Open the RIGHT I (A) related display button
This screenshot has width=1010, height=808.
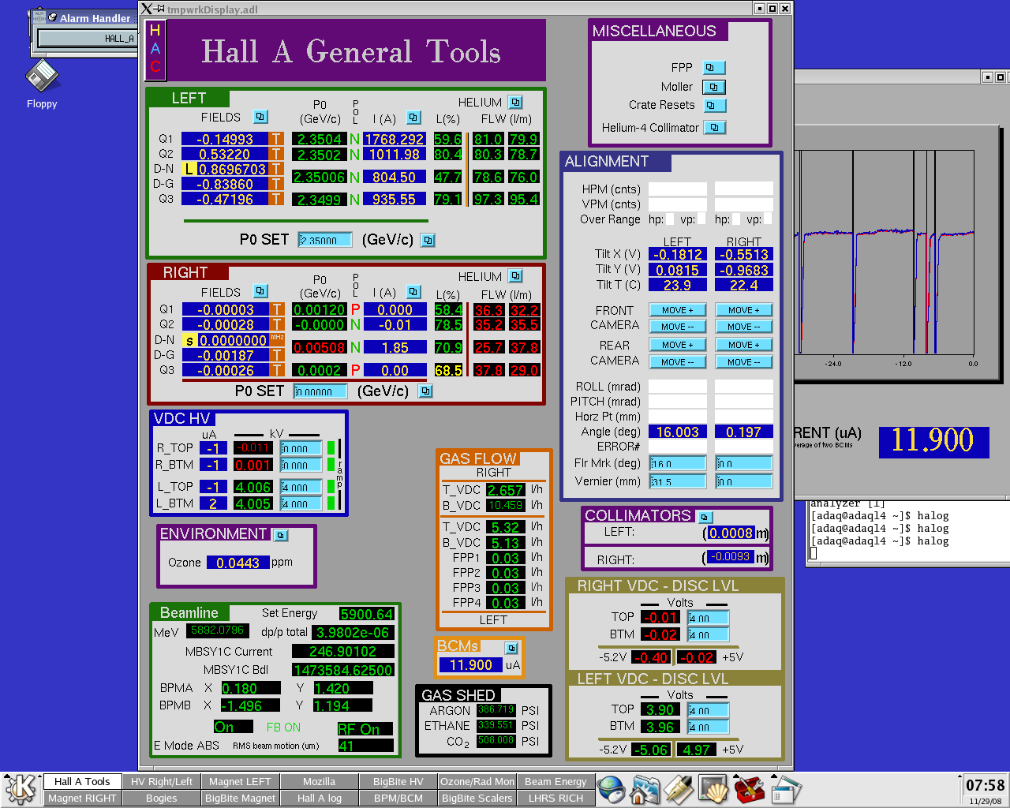click(x=413, y=292)
